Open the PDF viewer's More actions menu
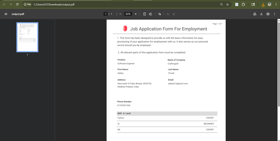Viewport: 280px width, 141px height. tap(275, 14)
